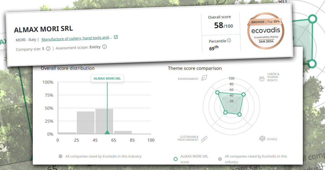Click the 25–45 score bar in the distribution chart
This screenshot has width=325, height=170.
(86, 123)
